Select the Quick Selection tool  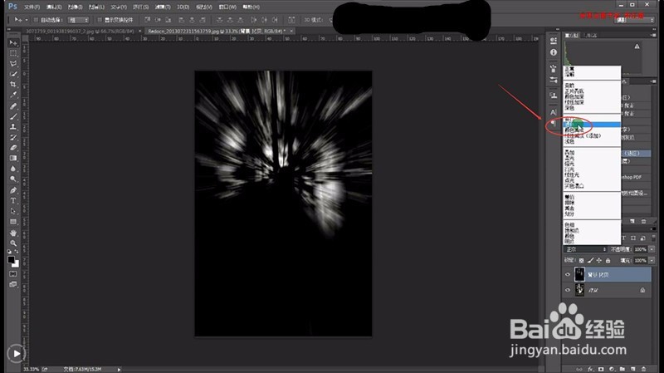coord(13,74)
